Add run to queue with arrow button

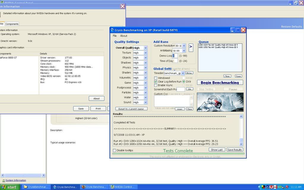[191, 47]
